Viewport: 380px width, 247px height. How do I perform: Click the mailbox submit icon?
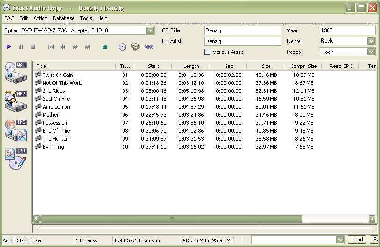coord(136,46)
